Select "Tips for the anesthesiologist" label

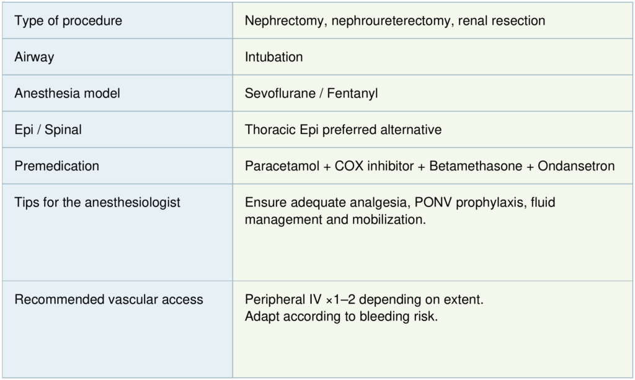[x=97, y=202]
